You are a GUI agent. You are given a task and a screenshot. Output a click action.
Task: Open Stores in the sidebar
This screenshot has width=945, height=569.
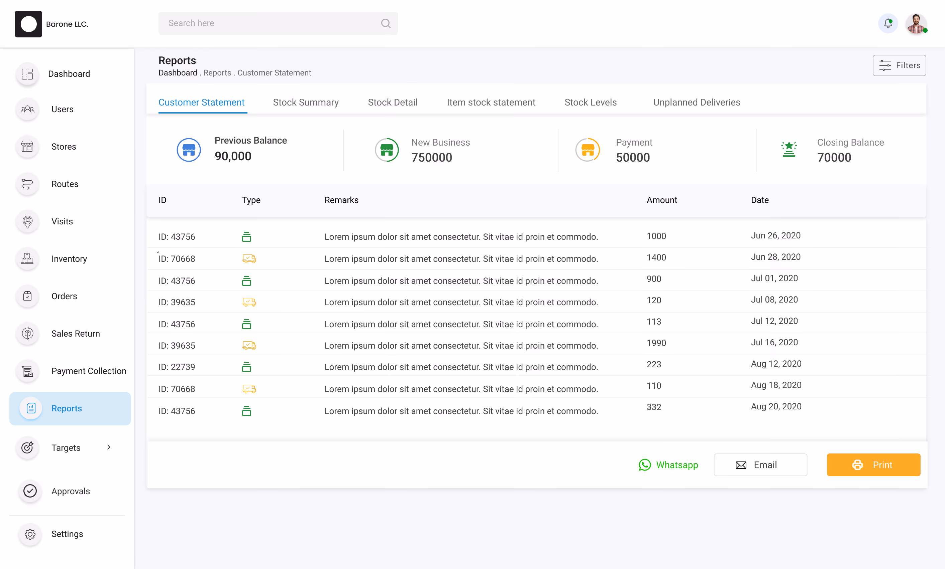pos(64,147)
